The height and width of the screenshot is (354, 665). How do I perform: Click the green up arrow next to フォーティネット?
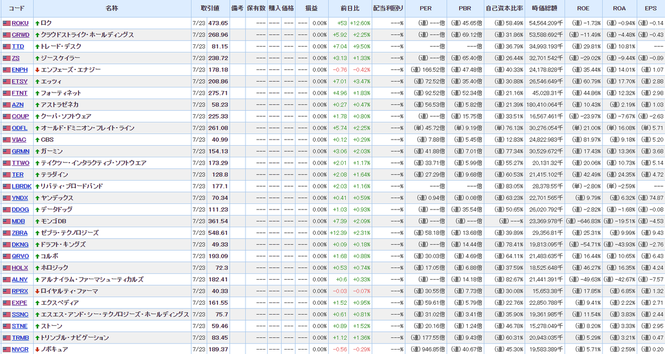click(37, 93)
